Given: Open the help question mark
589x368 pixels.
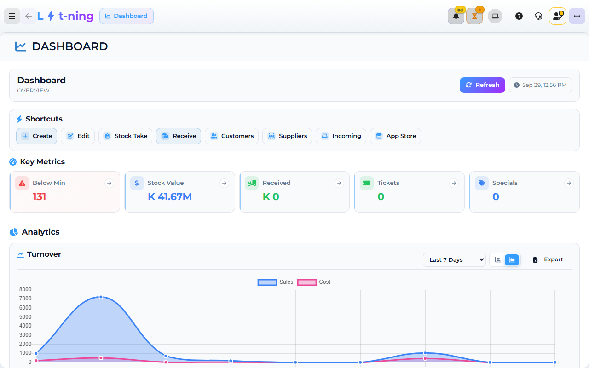Looking at the screenshot, I should click(519, 16).
